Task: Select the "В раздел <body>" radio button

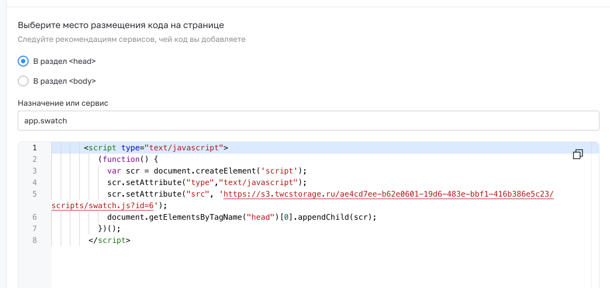Action: pos(23,81)
